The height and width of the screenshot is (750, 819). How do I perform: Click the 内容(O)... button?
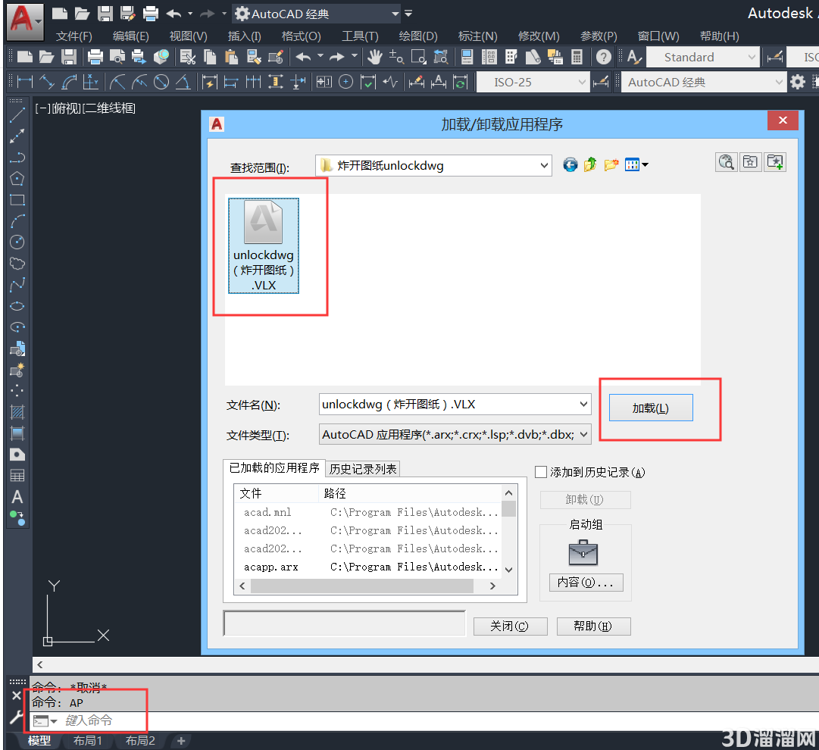(x=586, y=582)
